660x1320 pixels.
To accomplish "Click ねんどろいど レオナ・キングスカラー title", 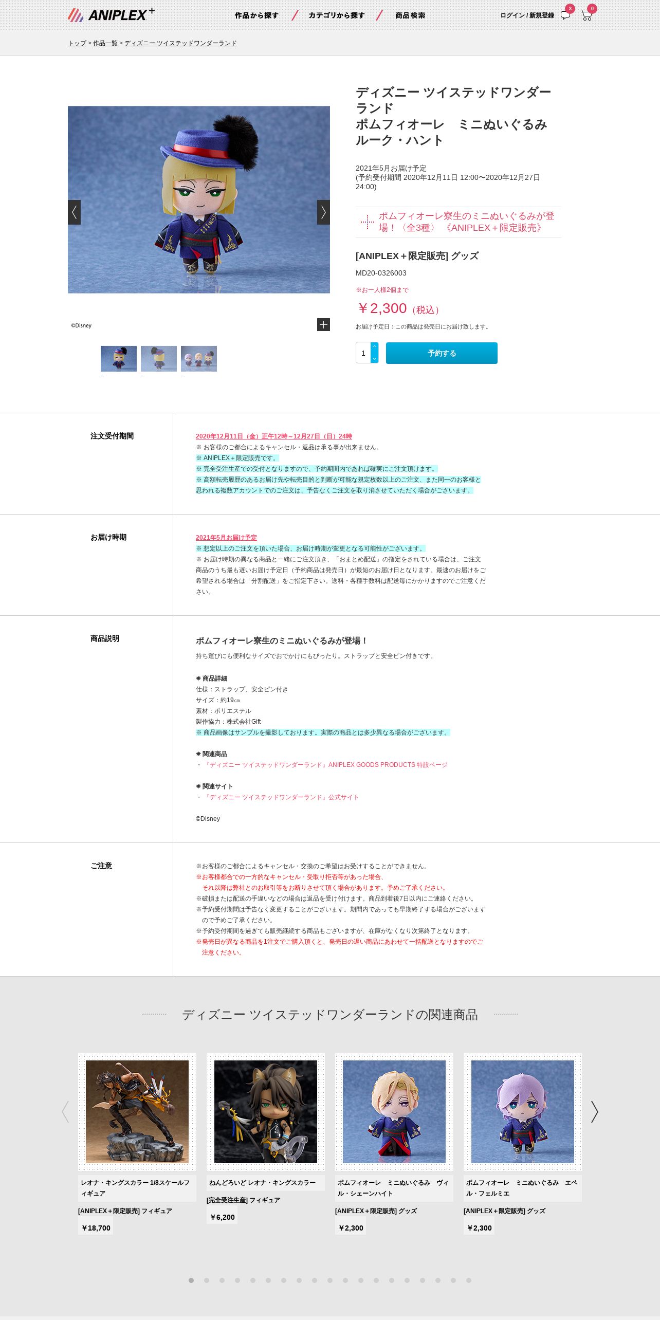I will pos(266,1183).
